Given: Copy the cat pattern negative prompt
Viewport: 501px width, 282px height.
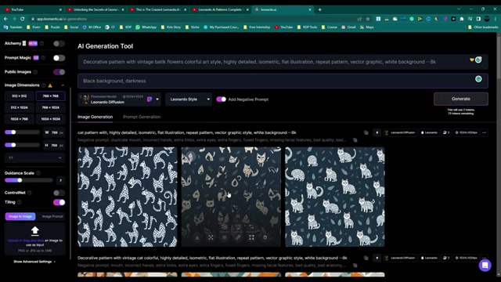Looking at the screenshot, I should (x=355, y=140).
